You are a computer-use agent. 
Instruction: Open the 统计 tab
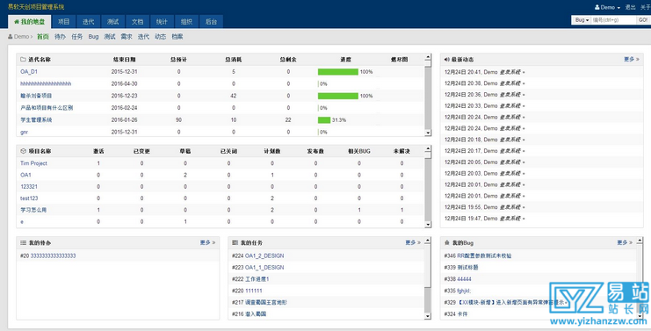pos(162,22)
